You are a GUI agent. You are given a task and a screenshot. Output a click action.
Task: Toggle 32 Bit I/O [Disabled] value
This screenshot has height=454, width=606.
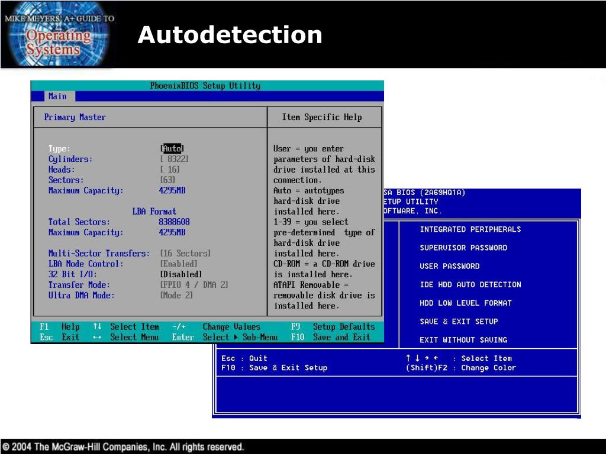click(x=181, y=274)
